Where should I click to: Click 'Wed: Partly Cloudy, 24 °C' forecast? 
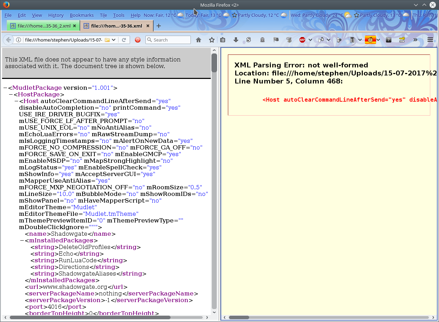321,15
